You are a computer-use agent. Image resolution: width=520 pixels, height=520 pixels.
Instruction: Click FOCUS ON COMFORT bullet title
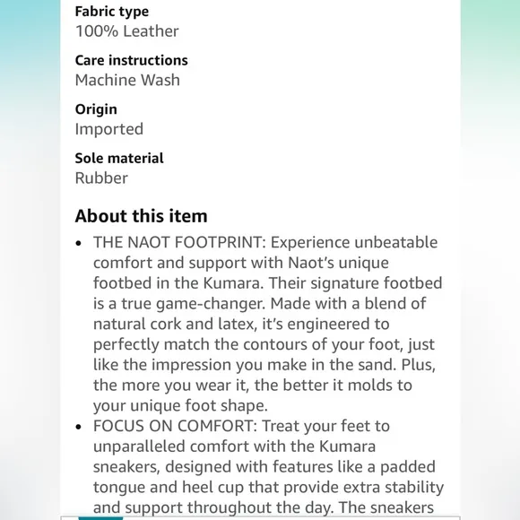(x=175, y=426)
